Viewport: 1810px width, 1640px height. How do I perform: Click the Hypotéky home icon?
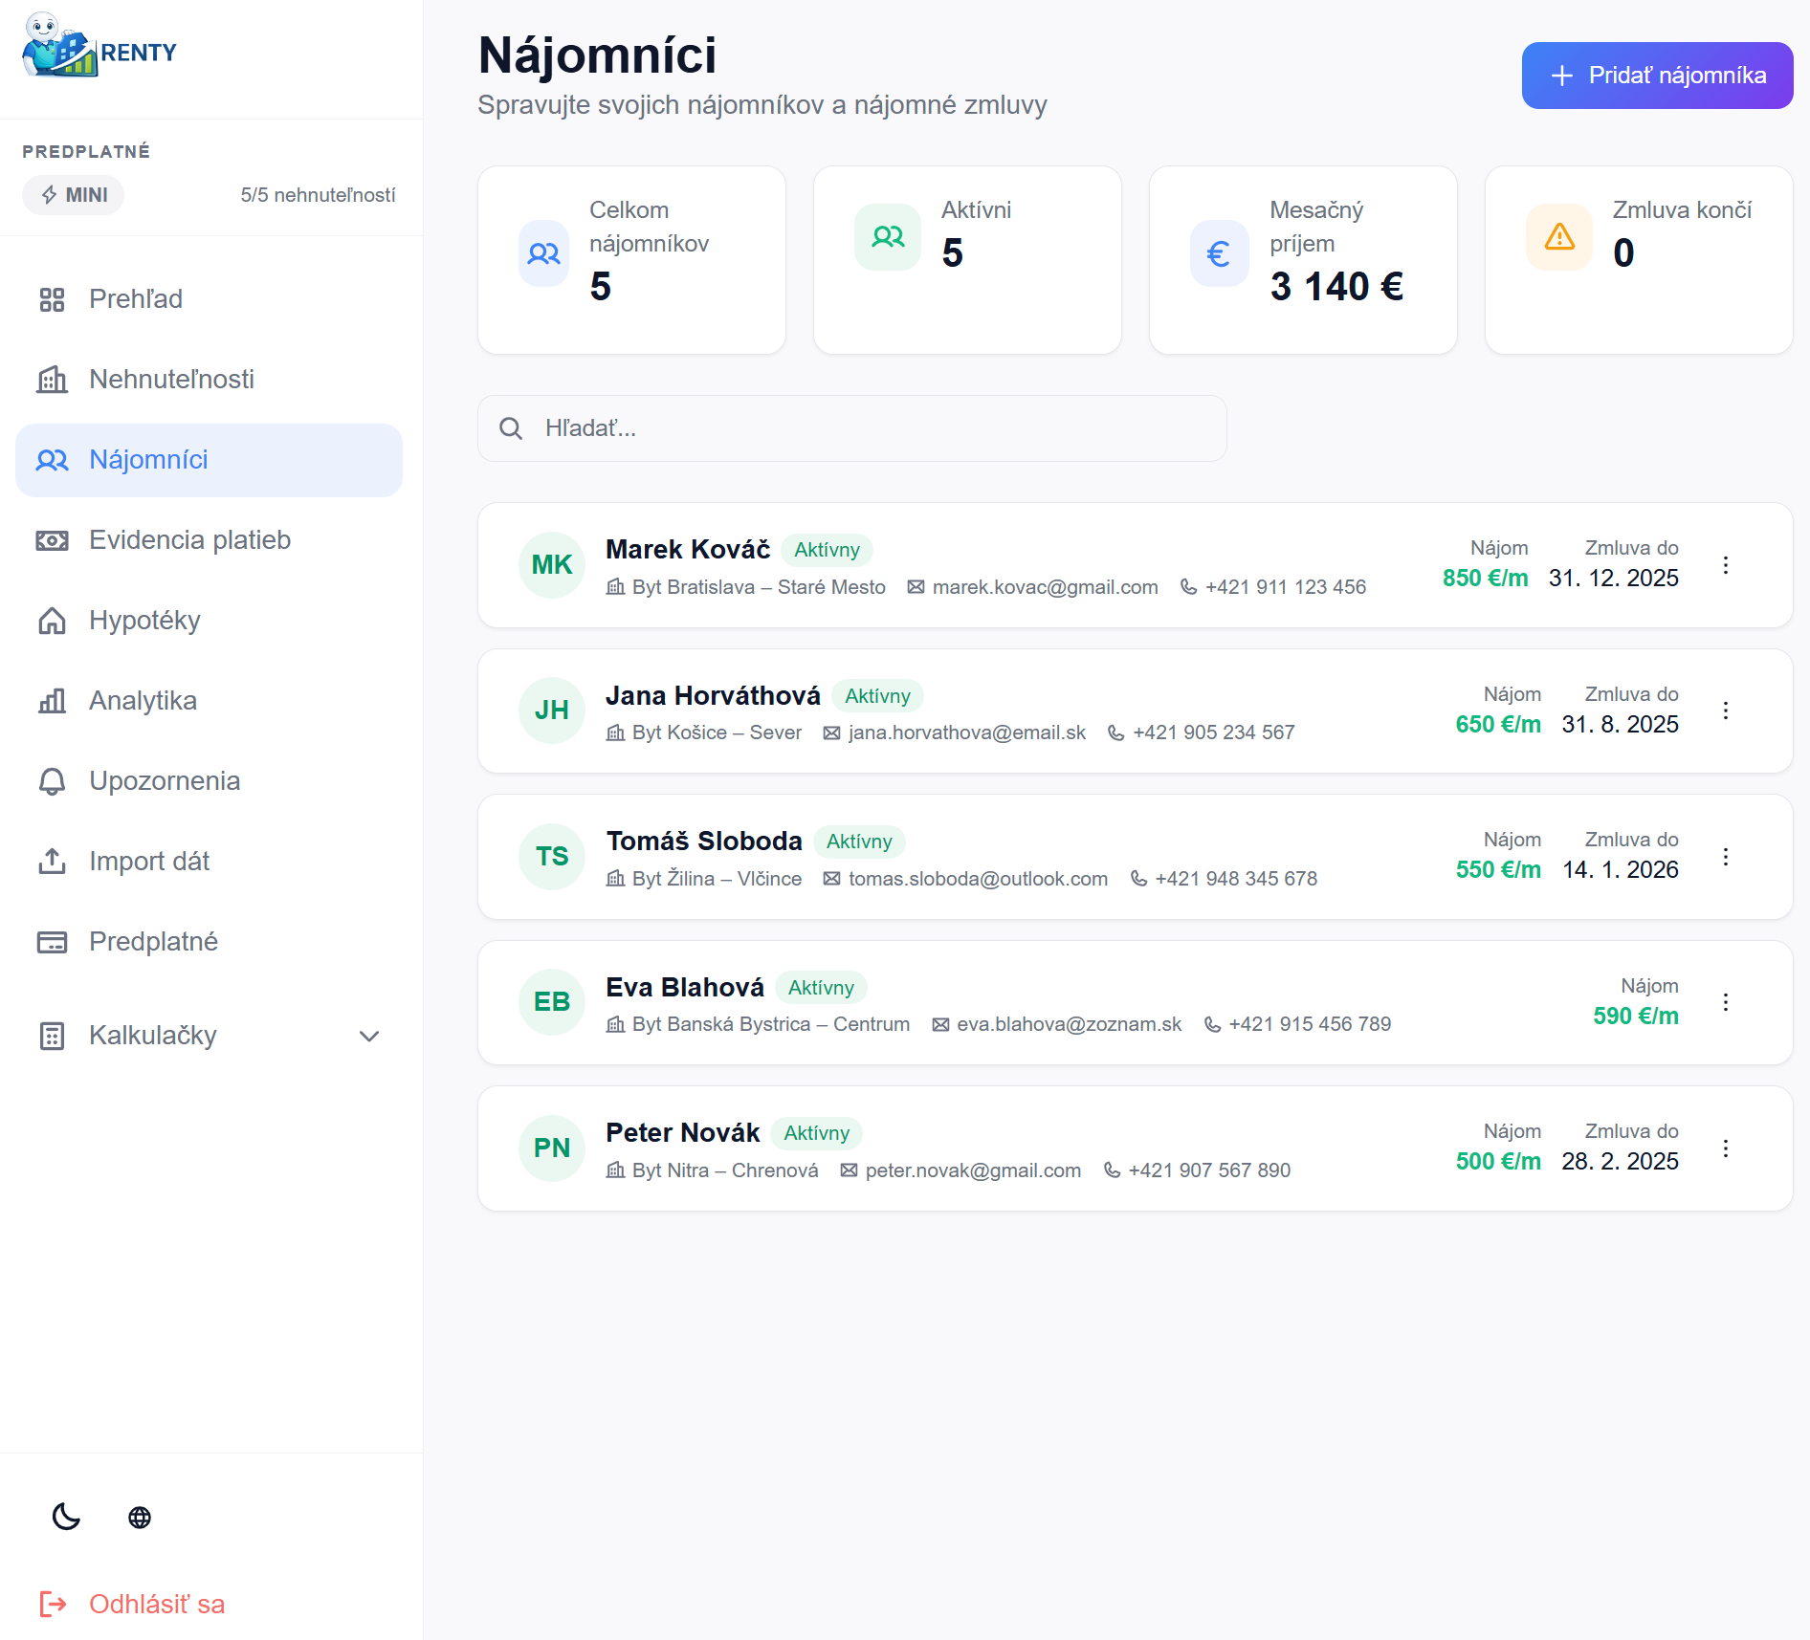click(x=53, y=620)
